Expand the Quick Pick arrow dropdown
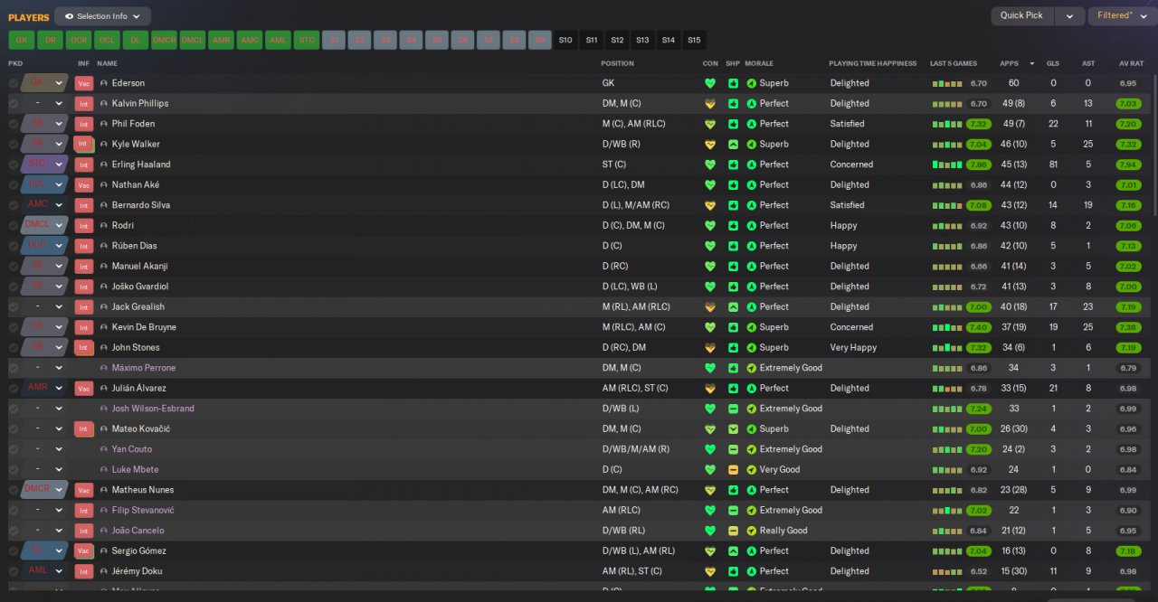Screen dimensions: 1158x602 point(1069,15)
